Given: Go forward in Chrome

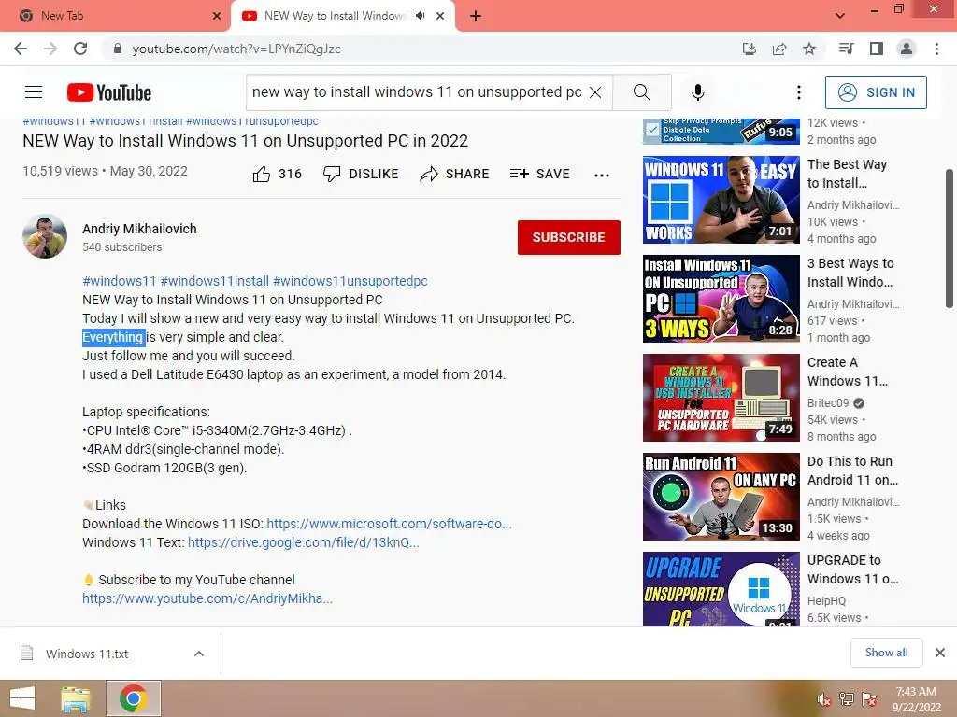Looking at the screenshot, I should 50,49.
